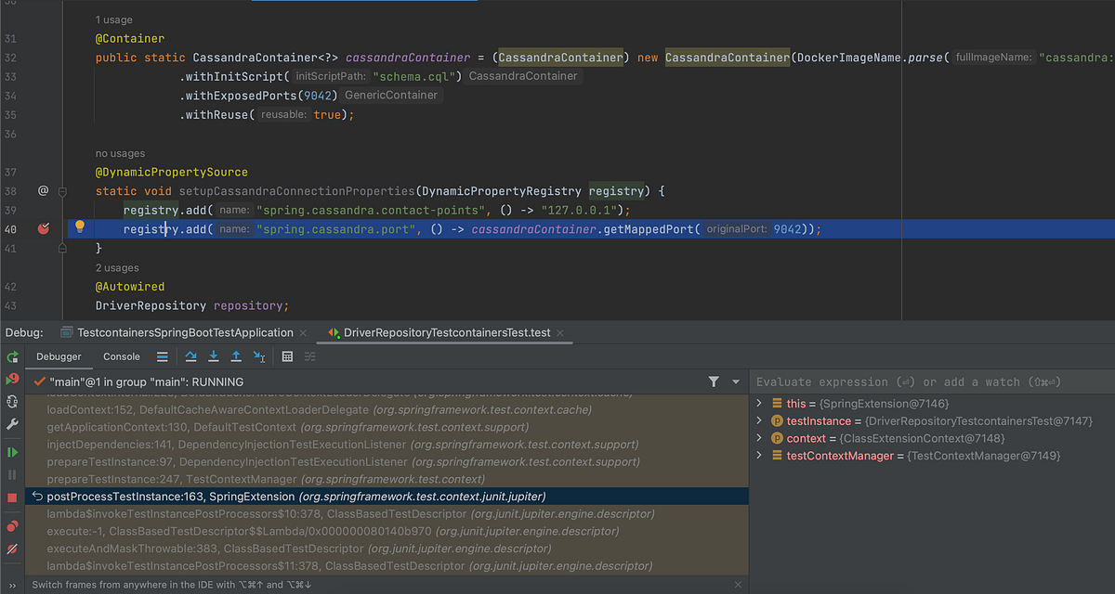Step over the current line

(x=190, y=356)
